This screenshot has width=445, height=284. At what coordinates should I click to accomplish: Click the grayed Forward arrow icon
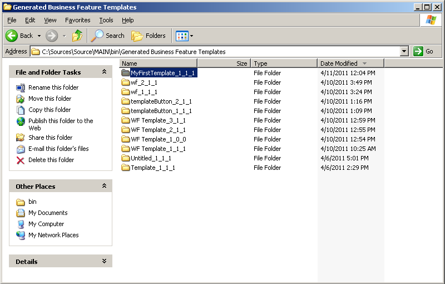click(52, 36)
